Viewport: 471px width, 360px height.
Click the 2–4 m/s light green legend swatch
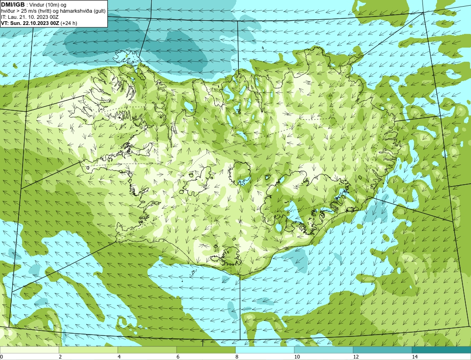point(89,350)
